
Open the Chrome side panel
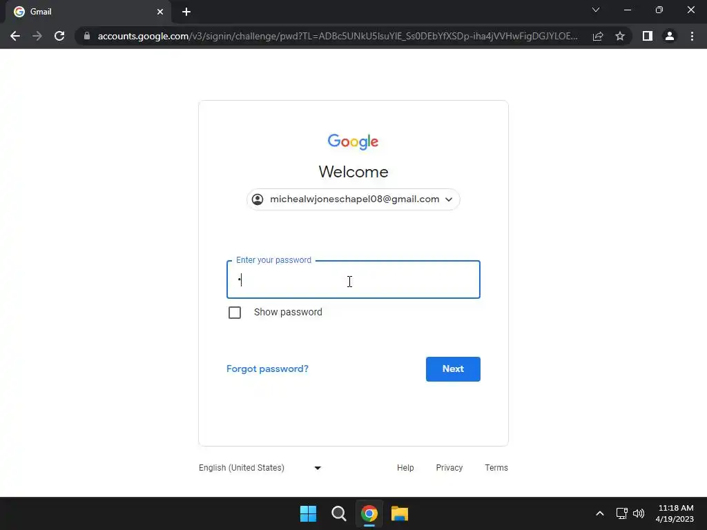pos(648,36)
